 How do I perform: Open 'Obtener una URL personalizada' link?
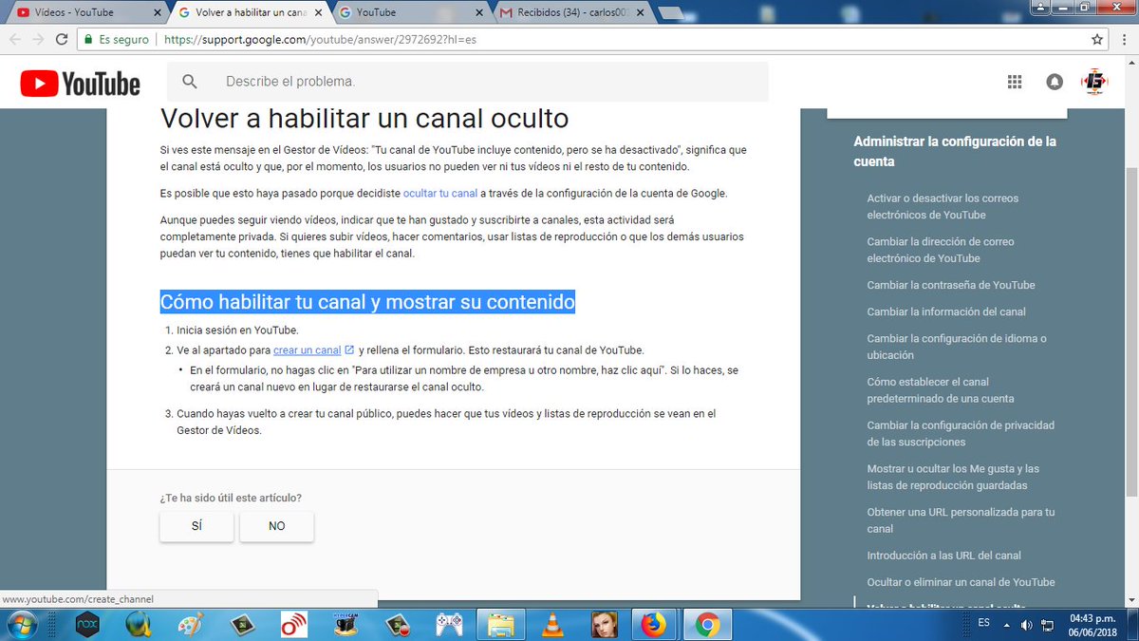pos(961,520)
